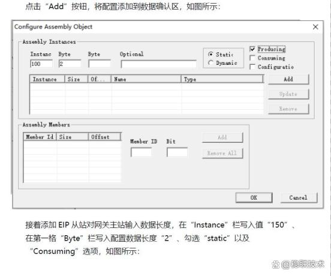Click the Instance field containing 100
The width and height of the screenshot is (331, 276).
[41, 64]
